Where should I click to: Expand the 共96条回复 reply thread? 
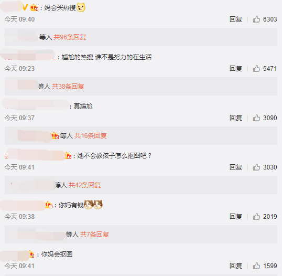tap(70, 37)
